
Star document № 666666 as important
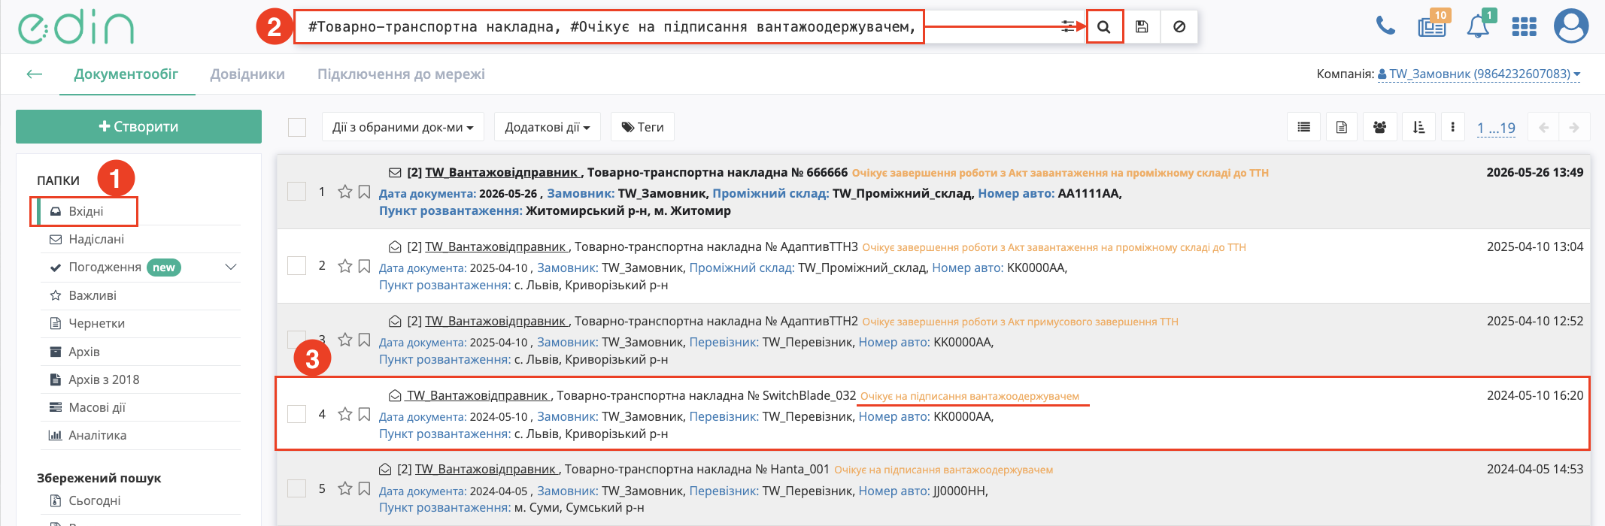point(345,192)
